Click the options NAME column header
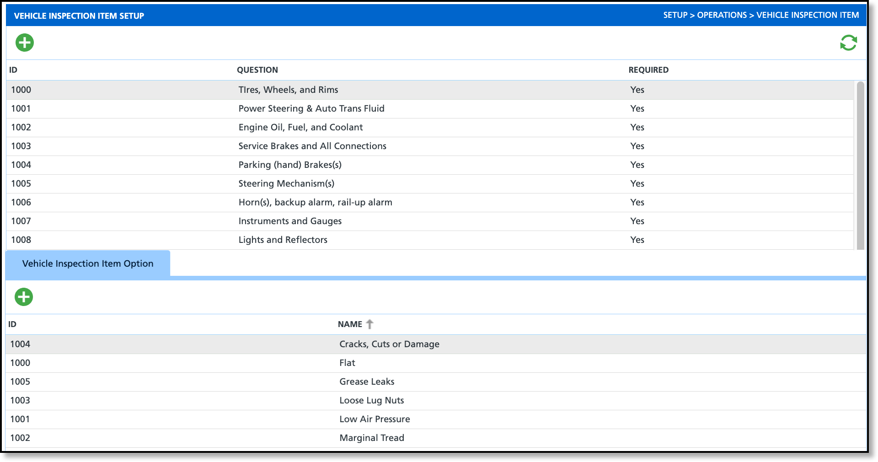Screen dimensions: 878x462 [350, 324]
